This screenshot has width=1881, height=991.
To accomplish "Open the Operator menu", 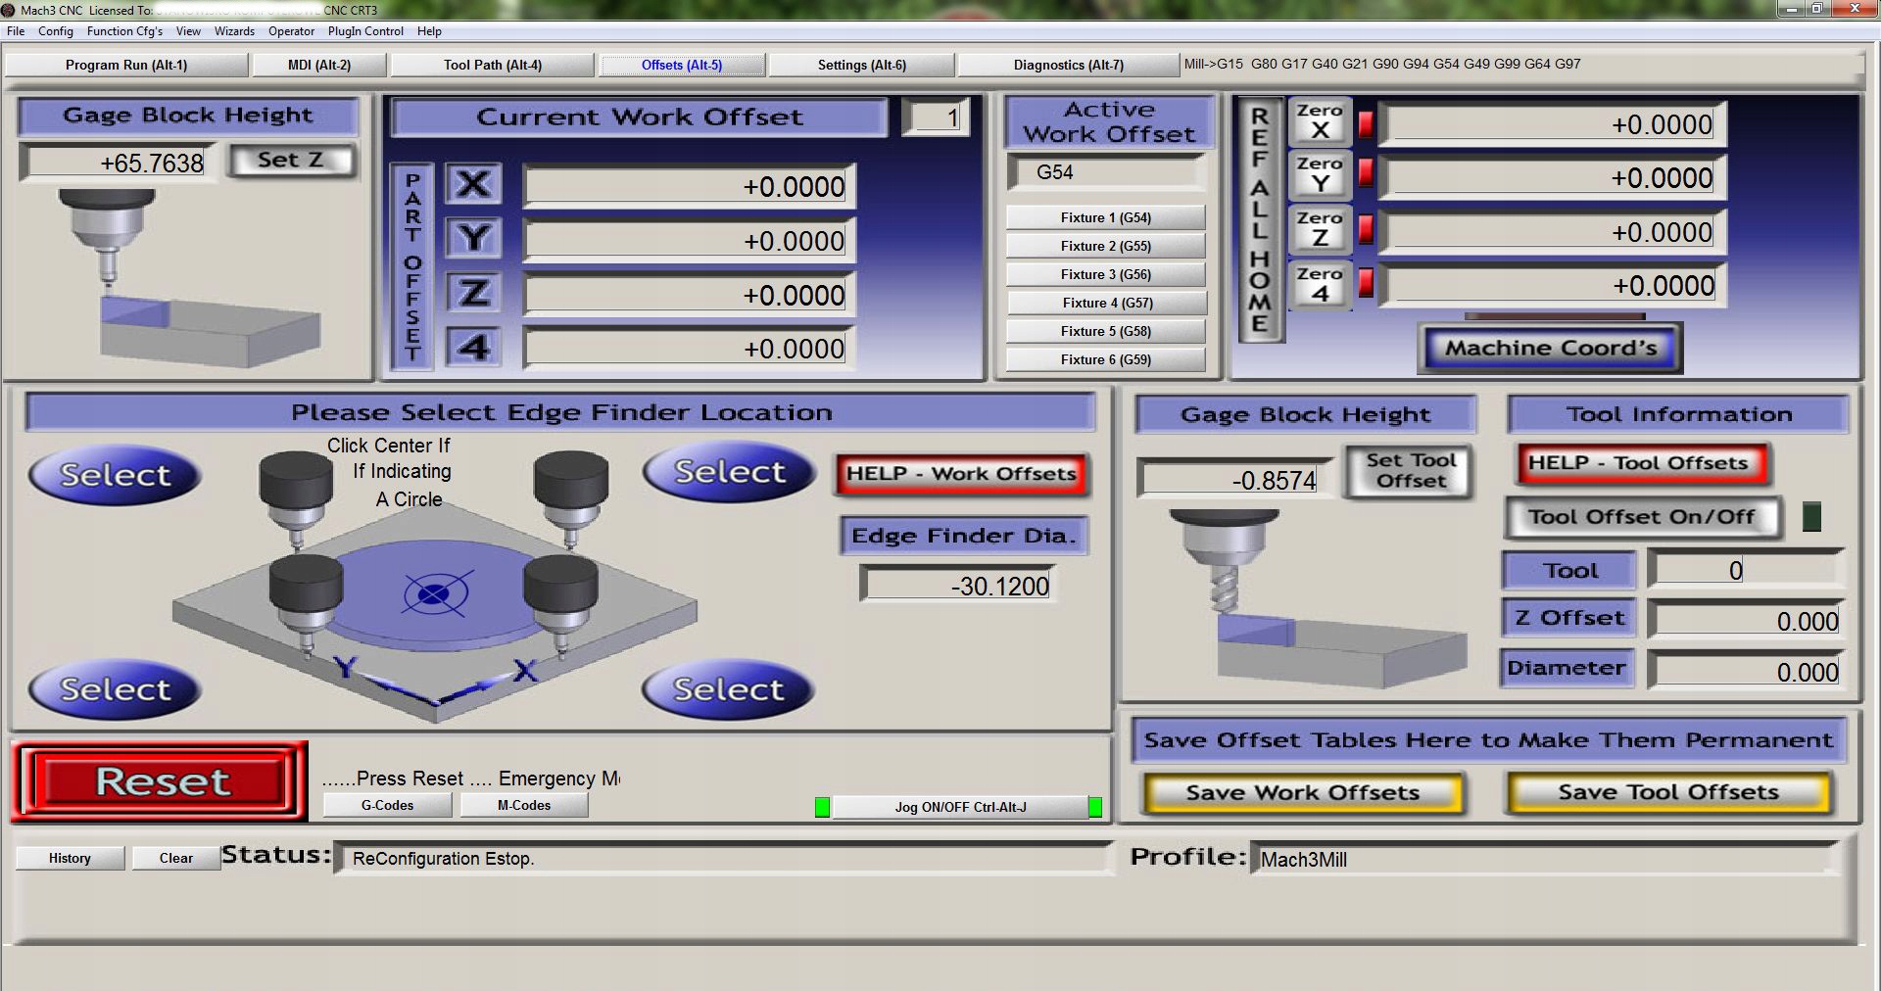I will 291,31.
